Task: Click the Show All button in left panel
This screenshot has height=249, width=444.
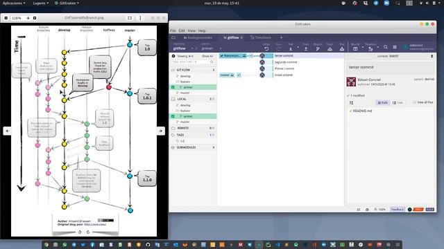Action: coord(207,56)
